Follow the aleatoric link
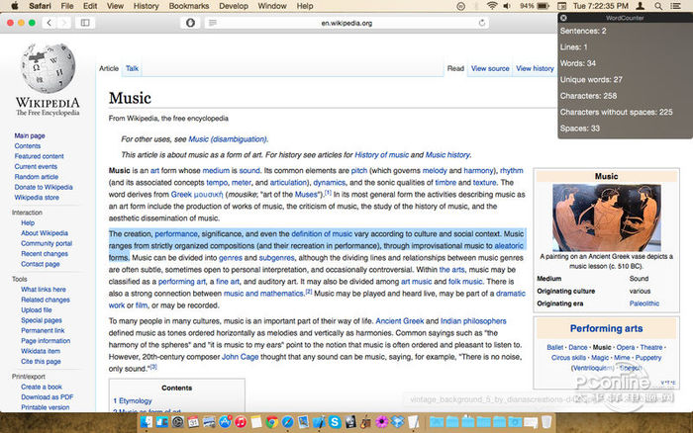The width and height of the screenshot is (693, 433). coord(509,246)
